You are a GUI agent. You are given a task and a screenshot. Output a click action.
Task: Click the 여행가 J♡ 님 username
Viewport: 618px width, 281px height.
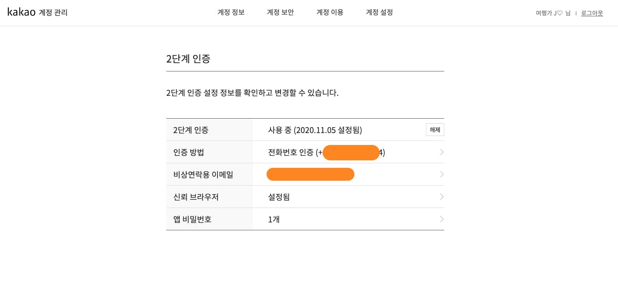click(553, 13)
